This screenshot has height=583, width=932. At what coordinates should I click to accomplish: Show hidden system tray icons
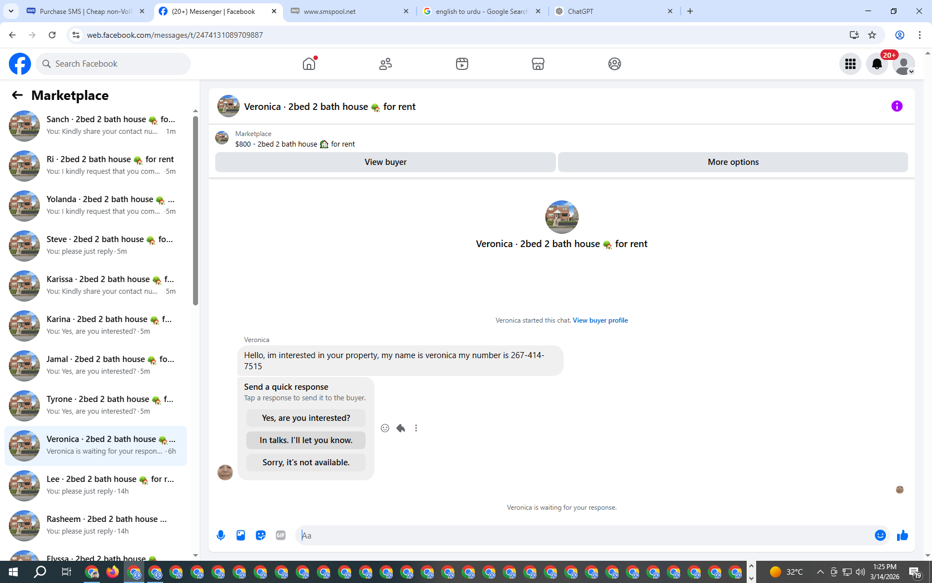coord(820,572)
